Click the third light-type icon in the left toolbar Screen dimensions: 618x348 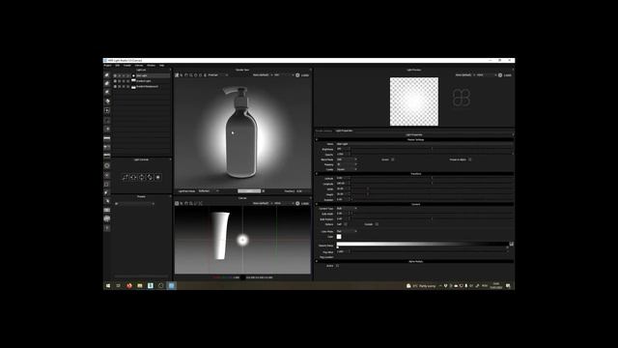point(107,93)
